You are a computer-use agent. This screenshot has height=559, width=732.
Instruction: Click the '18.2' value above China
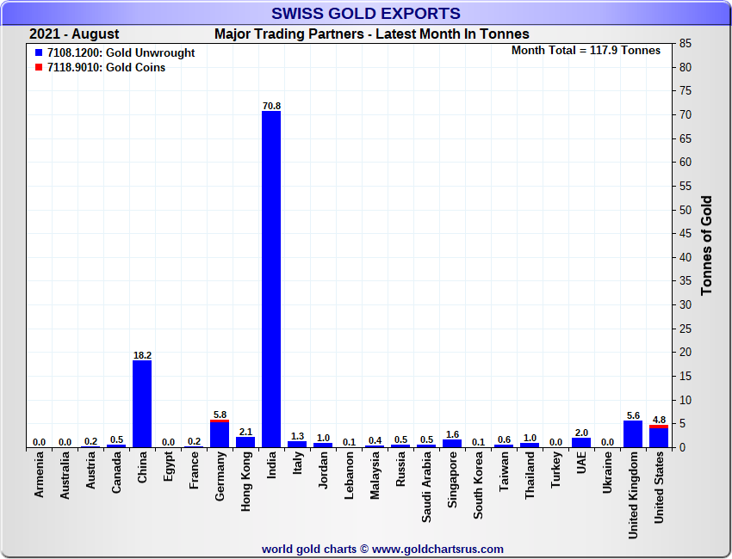click(142, 355)
